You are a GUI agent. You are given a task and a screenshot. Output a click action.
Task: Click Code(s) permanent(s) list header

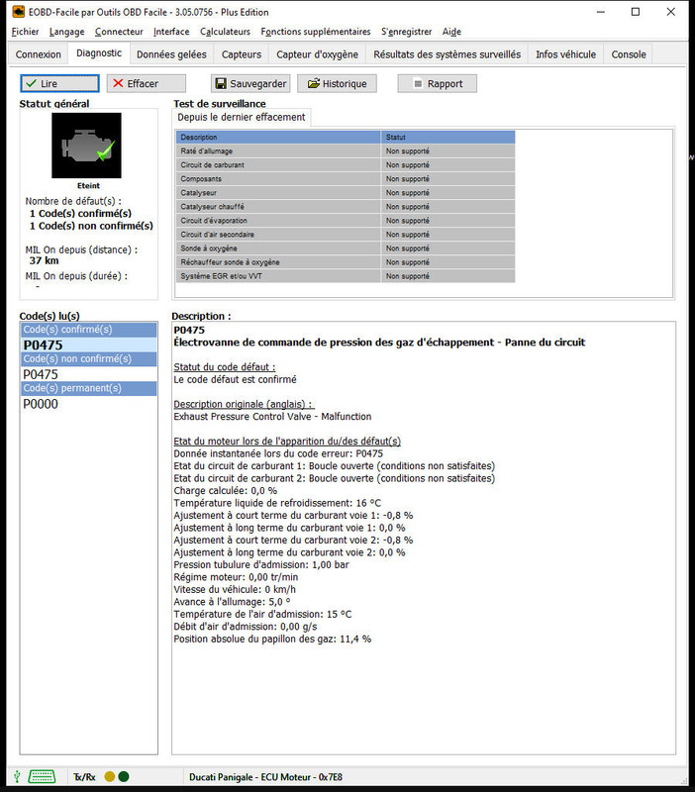tap(88, 388)
